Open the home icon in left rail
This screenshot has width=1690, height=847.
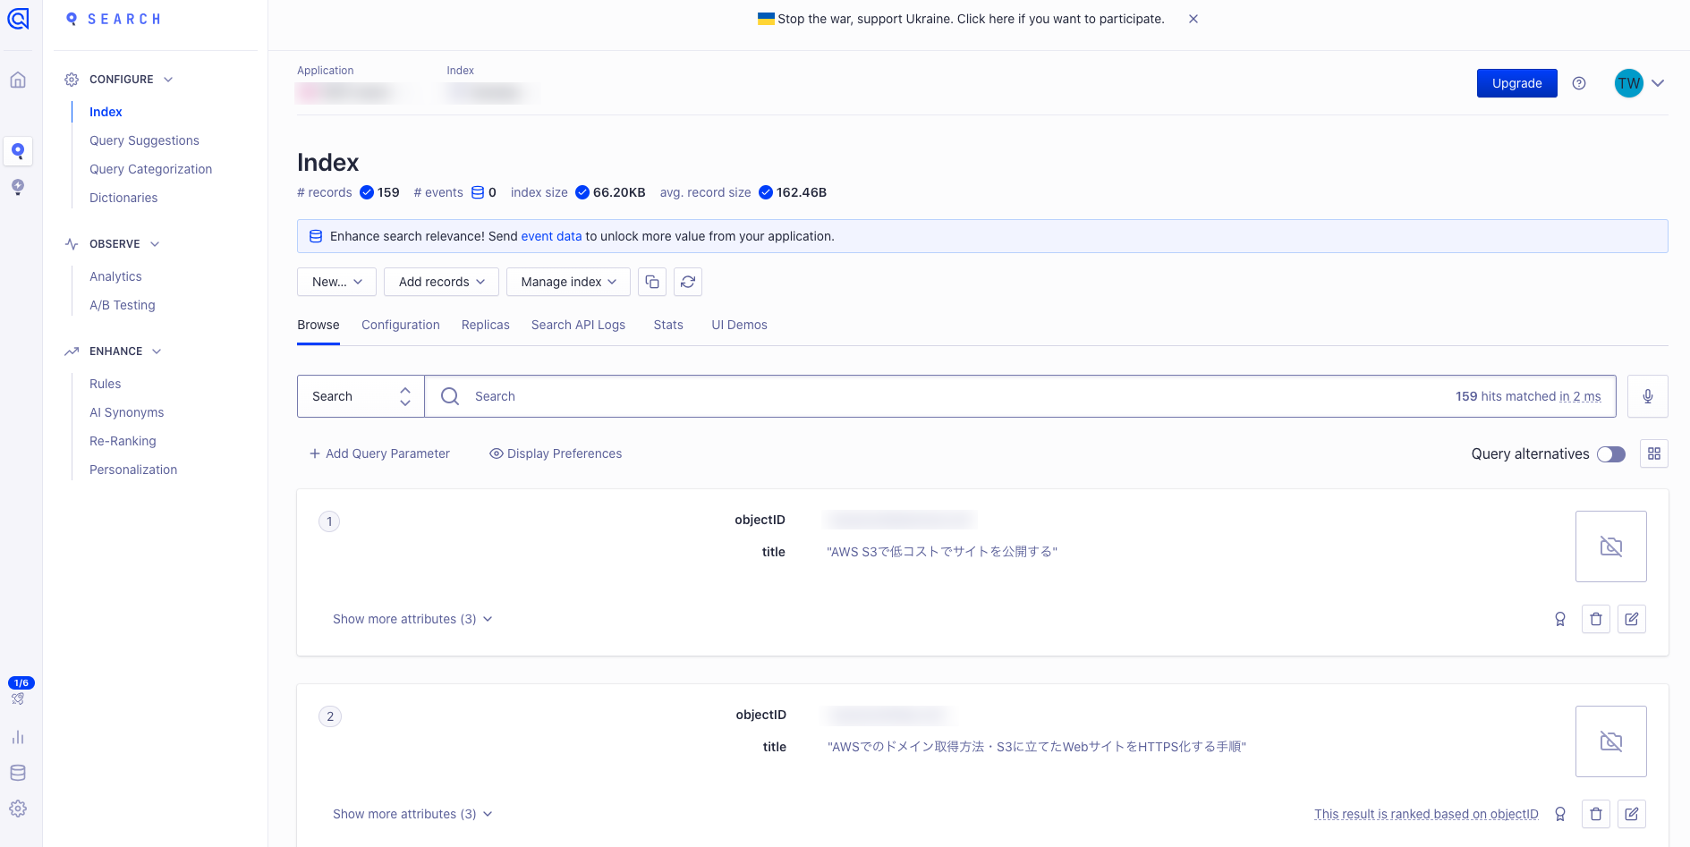18,80
